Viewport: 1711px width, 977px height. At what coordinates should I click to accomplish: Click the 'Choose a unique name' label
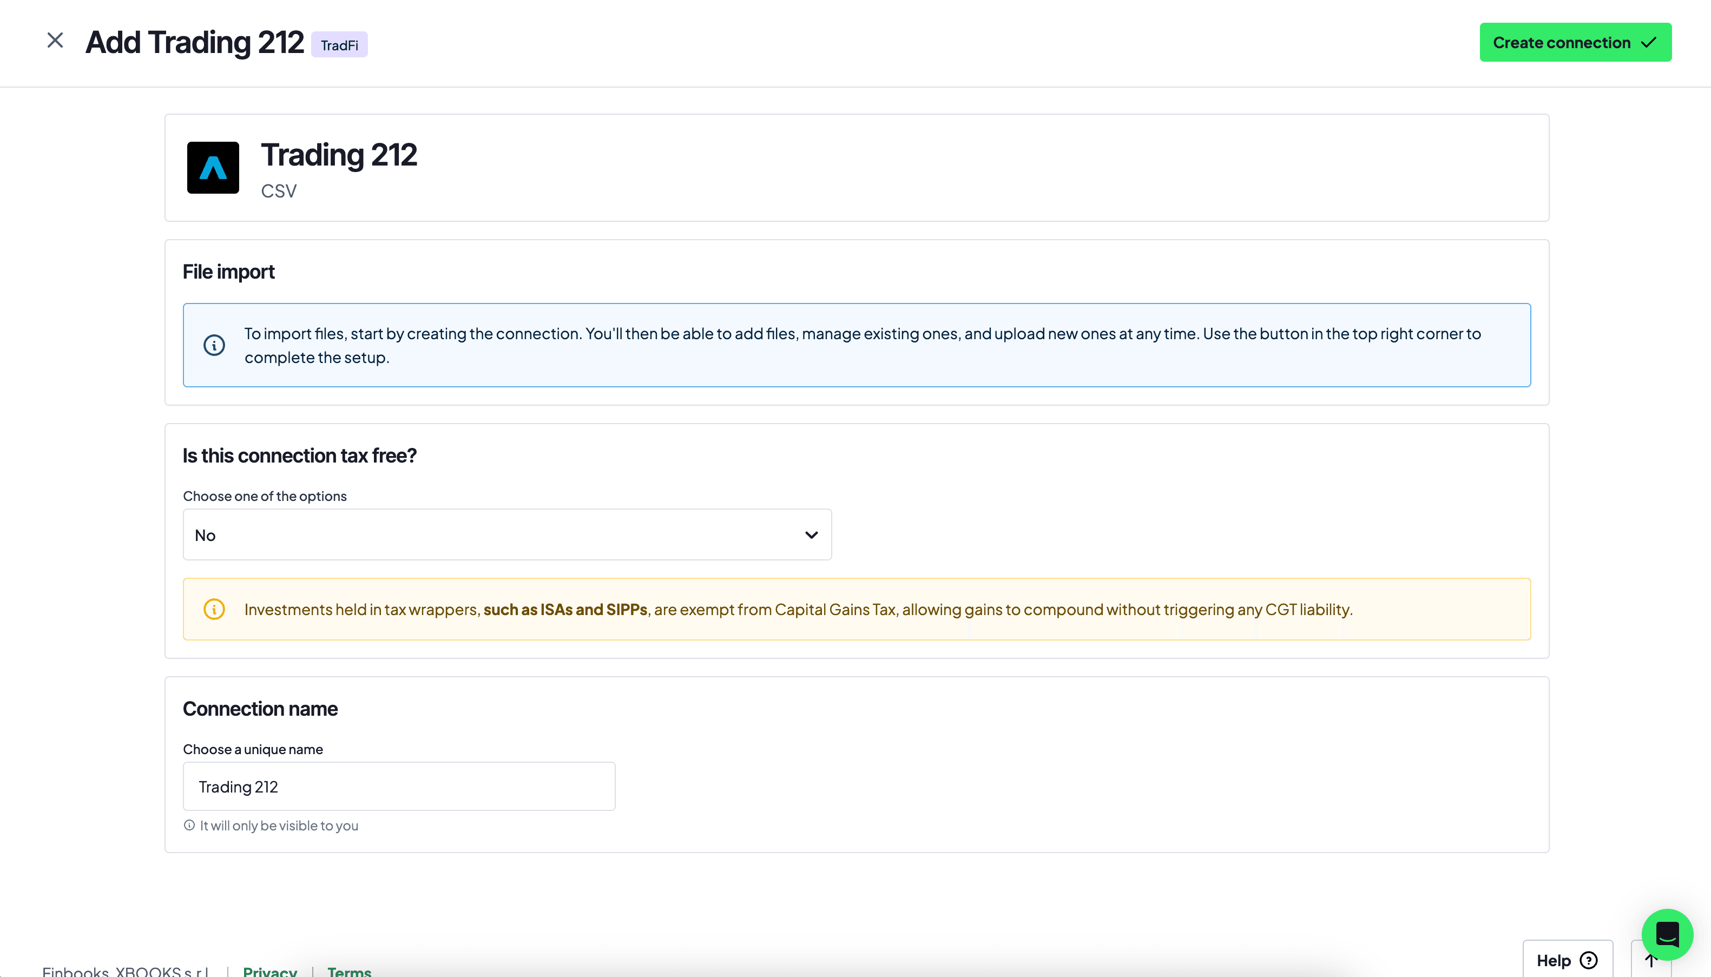[x=253, y=749]
